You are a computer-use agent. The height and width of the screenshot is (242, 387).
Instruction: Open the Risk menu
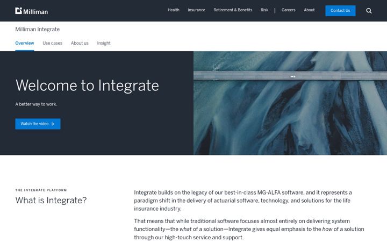tap(264, 10)
